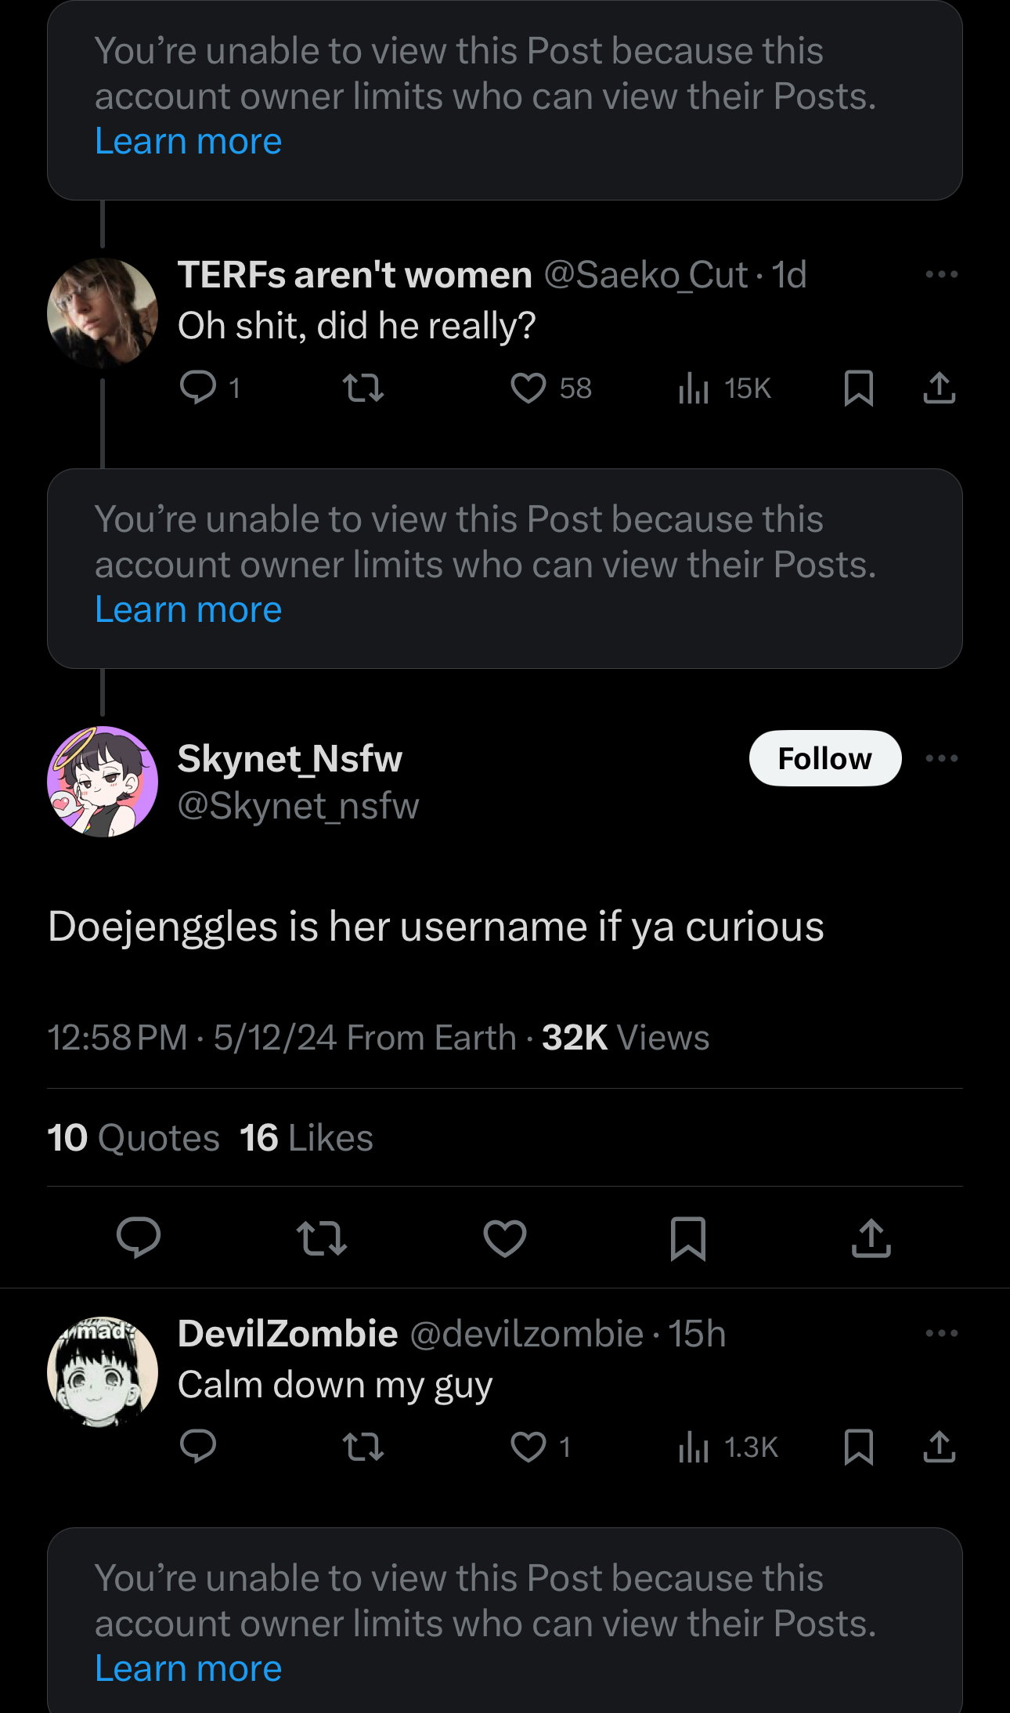Reply to the Doejenggles username post
The width and height of the screenshot is (1010, 1713).
click(x=139, y=1238)
